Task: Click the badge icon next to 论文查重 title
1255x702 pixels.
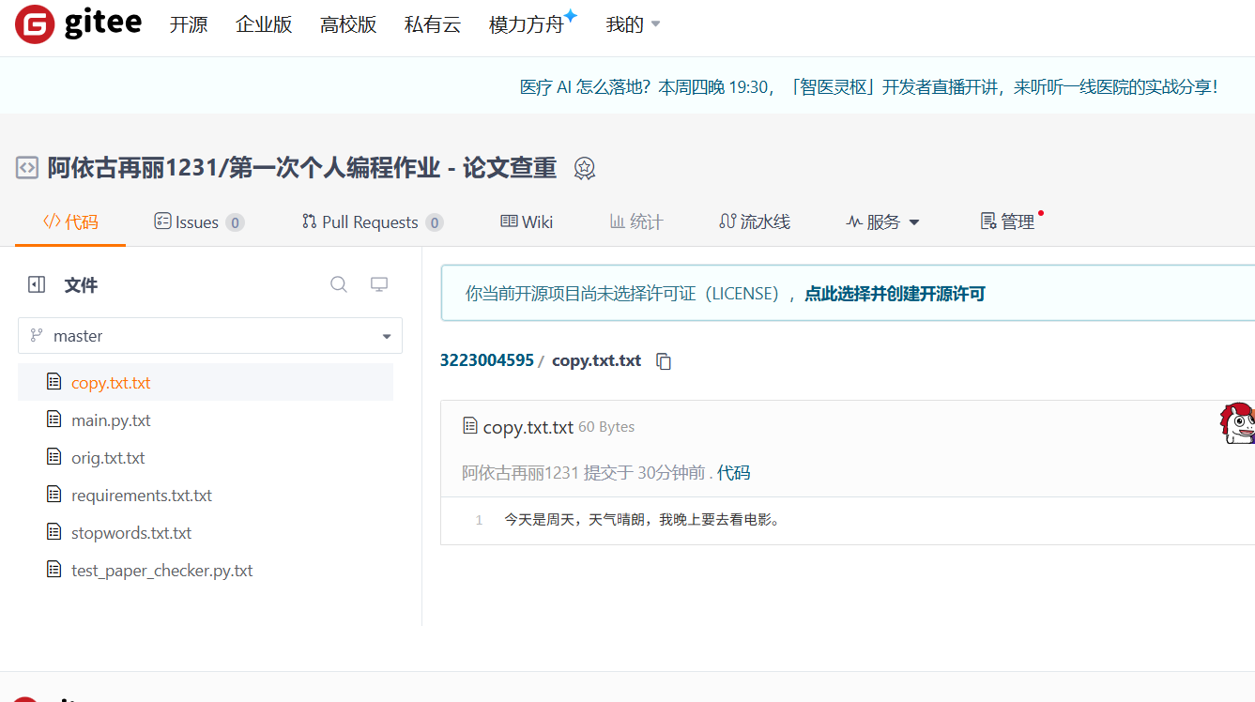Action: [584, 168]
